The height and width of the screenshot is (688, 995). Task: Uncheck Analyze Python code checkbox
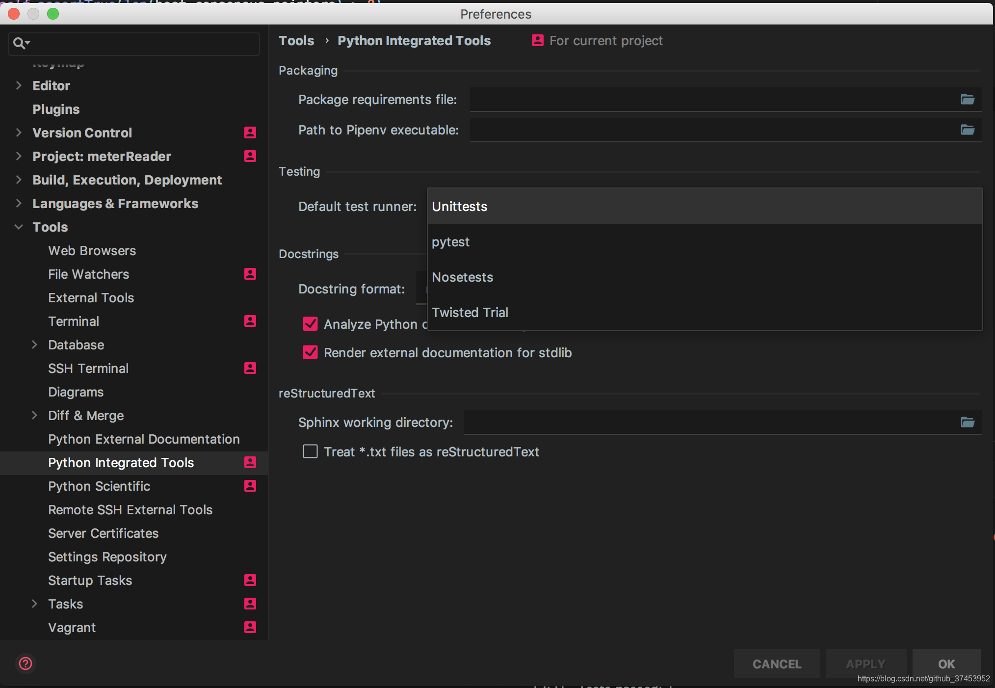coord(310,324)
